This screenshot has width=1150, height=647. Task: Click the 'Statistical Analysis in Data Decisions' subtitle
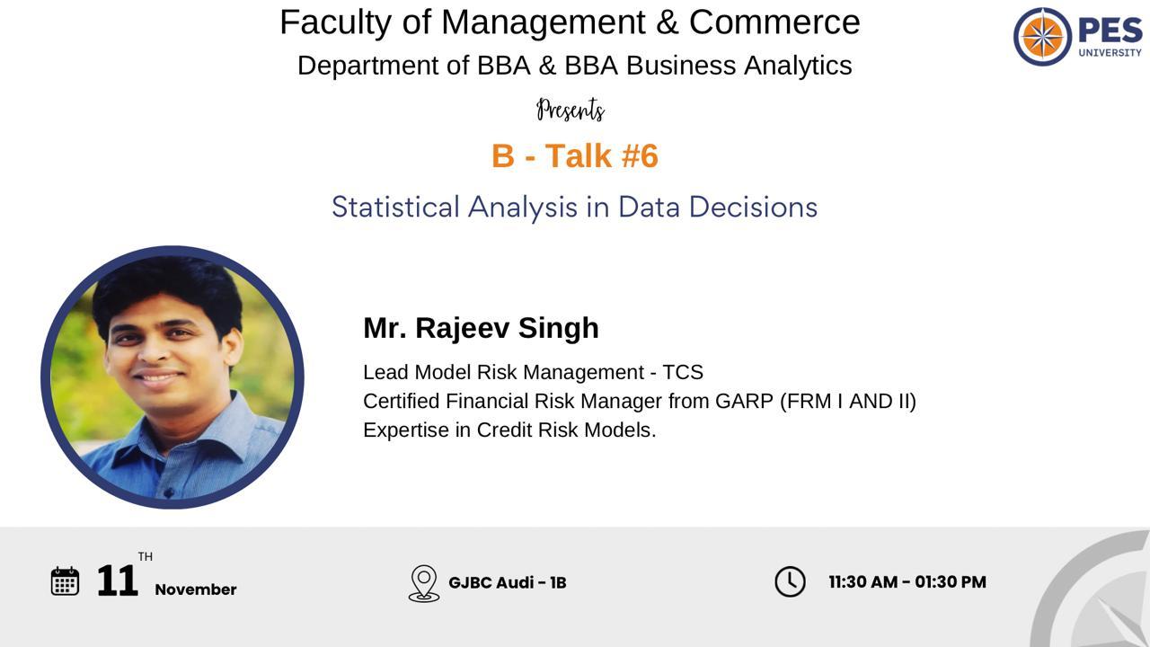tap(574, 207)
